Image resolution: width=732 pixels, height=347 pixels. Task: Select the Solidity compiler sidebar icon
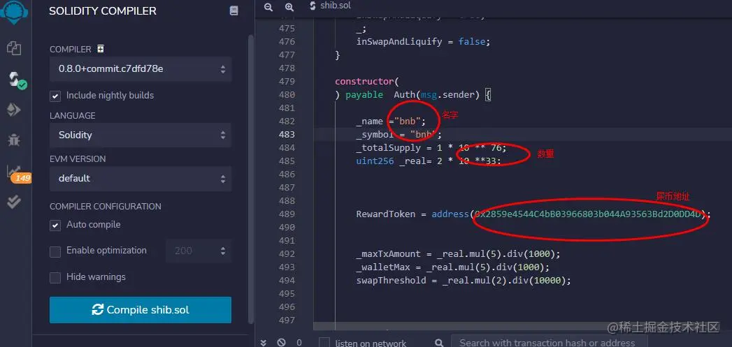click(x=16, y=80)
